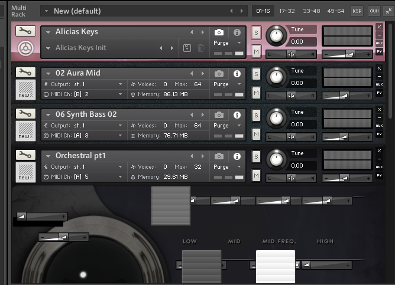Select previous snapshot of Alicias Keys Init
The height and width of the screenshot is (285, 395).
(x=161, y=48)
